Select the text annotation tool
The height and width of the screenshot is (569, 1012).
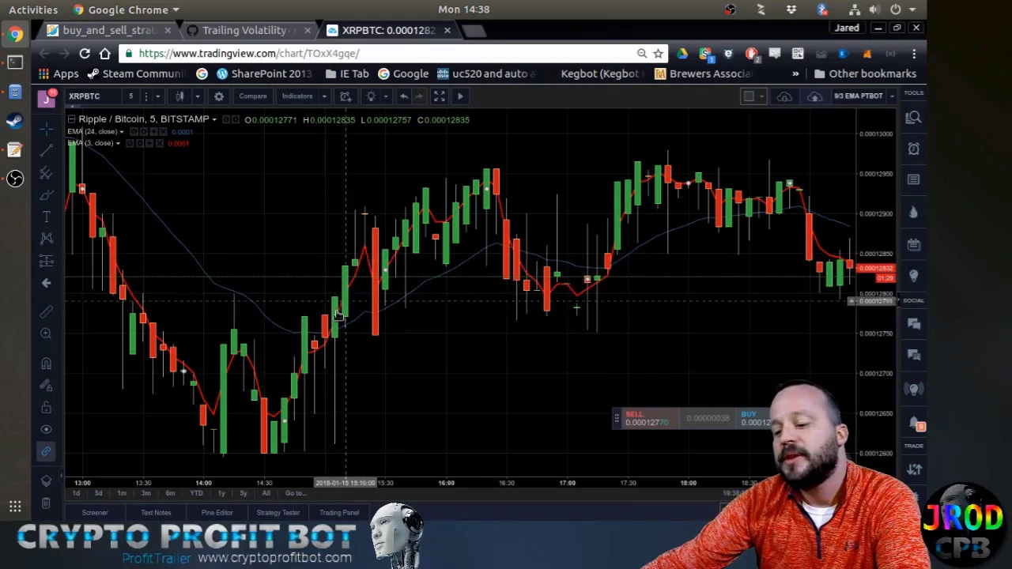[x=46, y=217]
